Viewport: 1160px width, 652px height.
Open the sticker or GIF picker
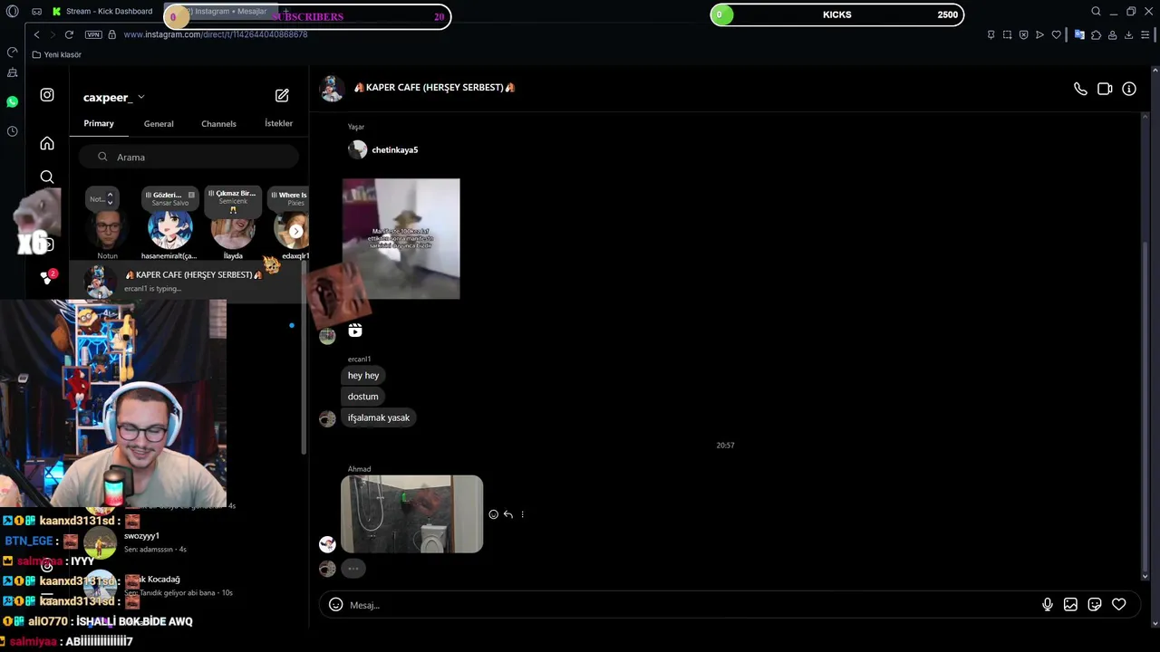tap(1095, 605)
